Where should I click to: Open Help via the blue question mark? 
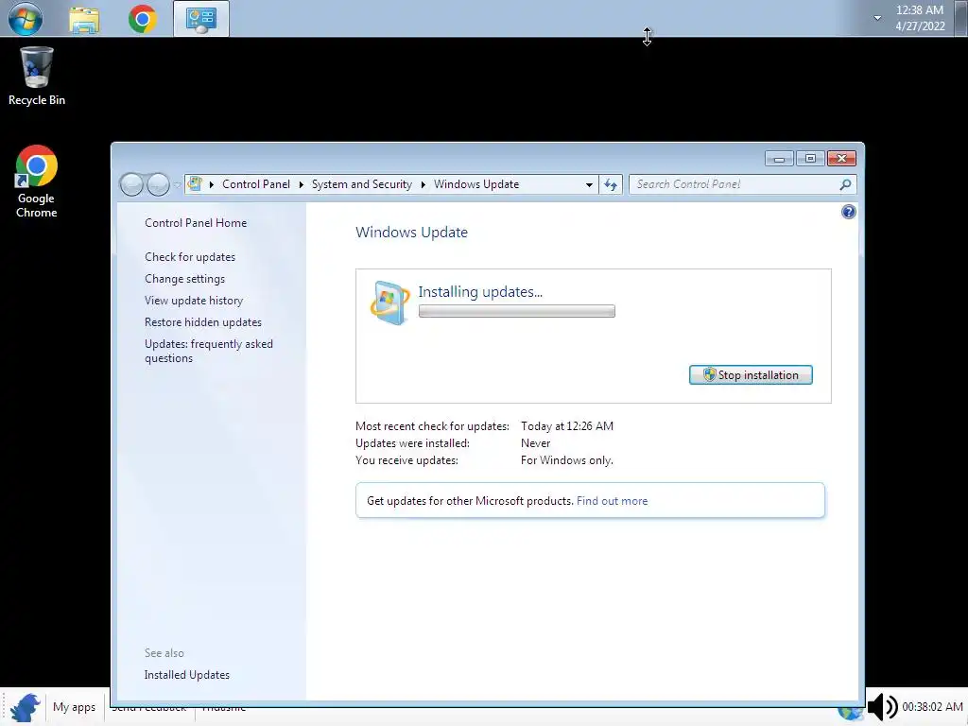pyautogui.click(x=849, y=212)
